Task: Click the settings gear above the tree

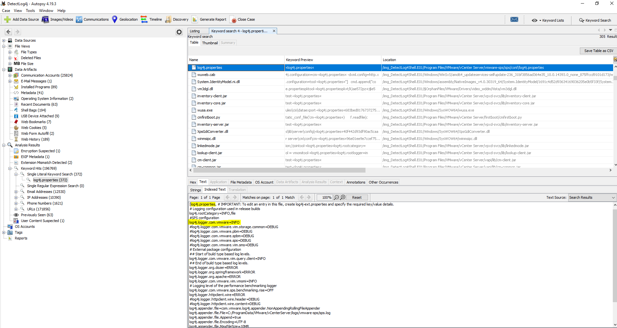Action: 179,32
